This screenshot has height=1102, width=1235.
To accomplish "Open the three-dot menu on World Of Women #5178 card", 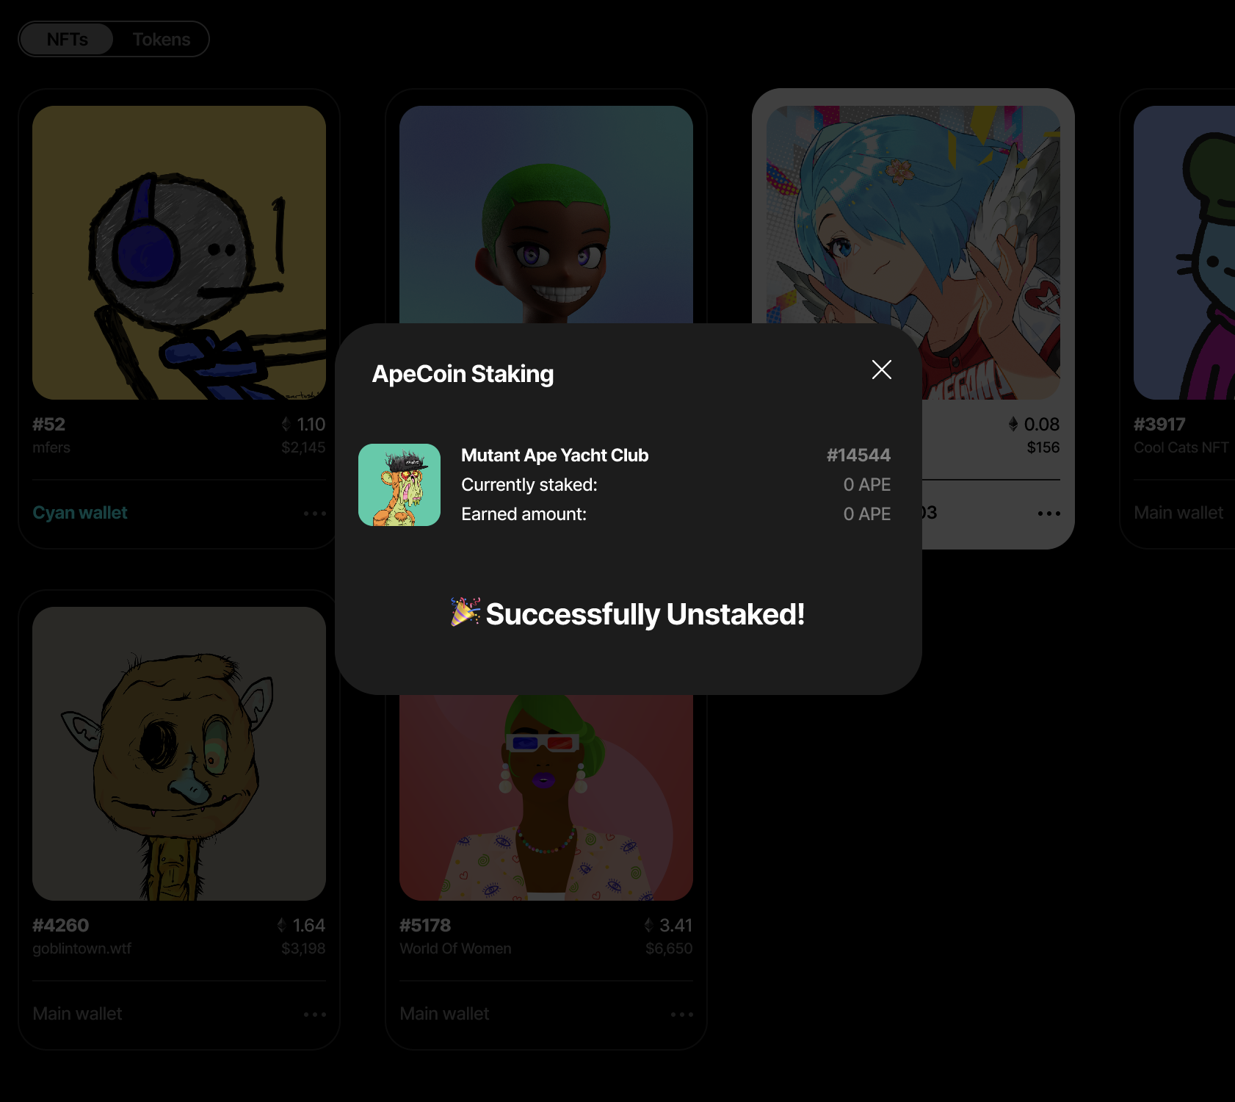I will [682, 1015].
